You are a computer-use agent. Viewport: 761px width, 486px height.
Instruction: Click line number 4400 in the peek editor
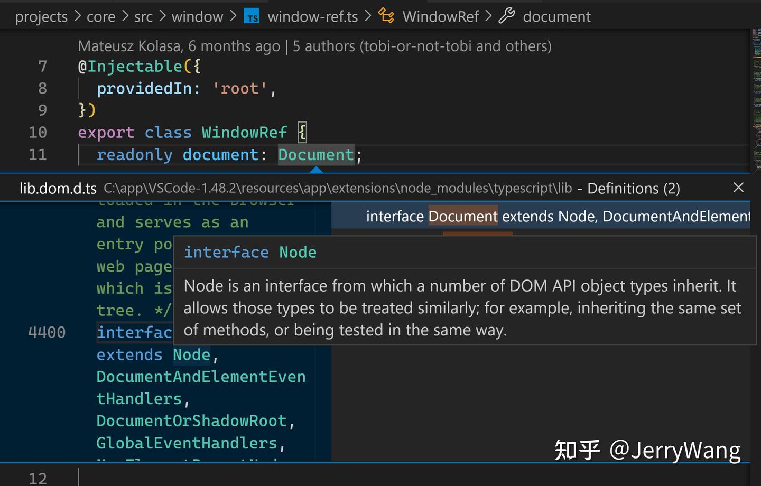click(47, 332)
